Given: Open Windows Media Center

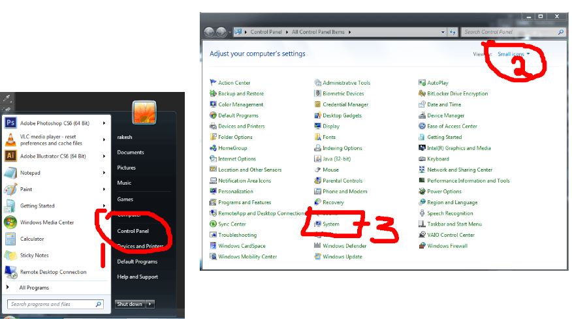Looking at the screenshot, I should (47, 222).
